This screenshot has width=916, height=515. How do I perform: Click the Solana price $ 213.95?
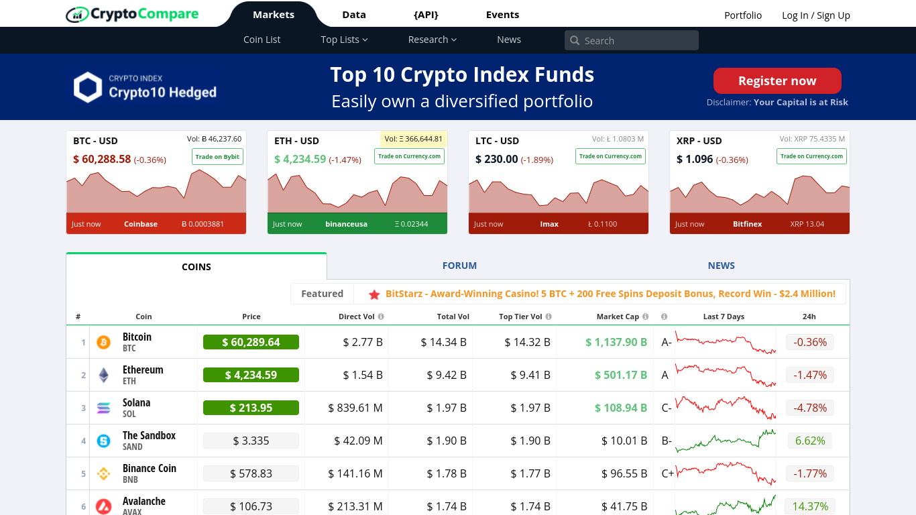pos(251,408)
